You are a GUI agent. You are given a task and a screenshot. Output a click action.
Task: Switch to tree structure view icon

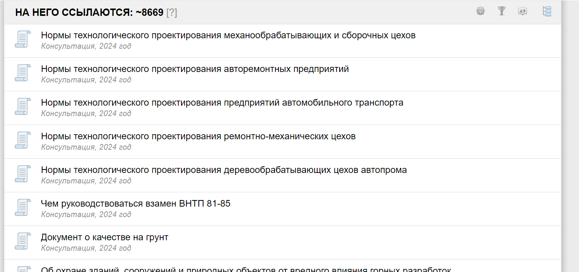point(547,11)
